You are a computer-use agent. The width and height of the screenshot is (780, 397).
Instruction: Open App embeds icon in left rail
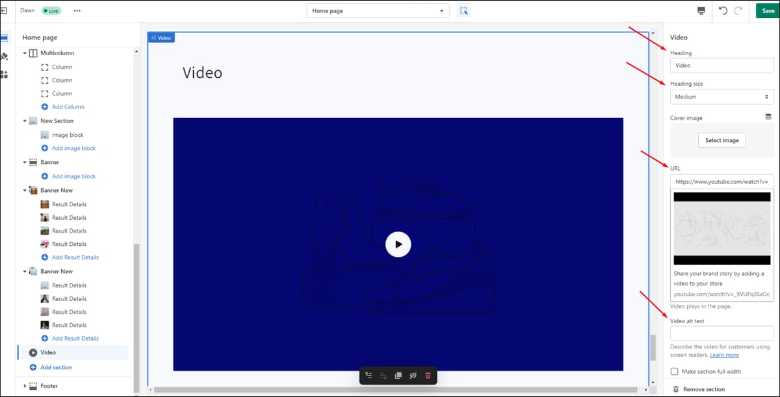click(4, 75)
